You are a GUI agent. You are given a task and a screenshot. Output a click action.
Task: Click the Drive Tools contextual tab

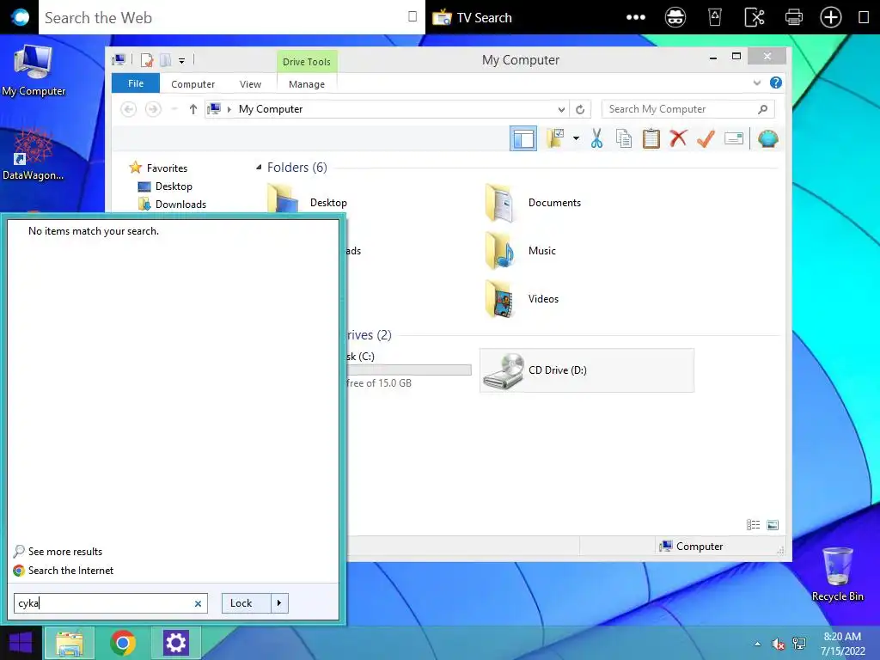point(307,62)
